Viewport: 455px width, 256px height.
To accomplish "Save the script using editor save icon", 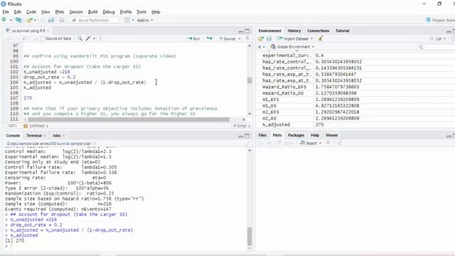I will click(35, 38).
